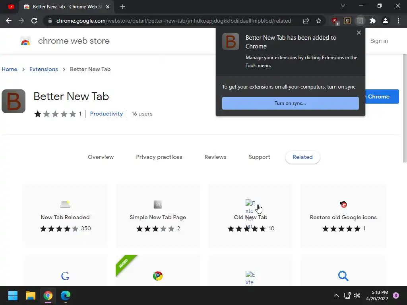
Task: Switch to the Reviews tab
Action: click(x=215, y=157)
